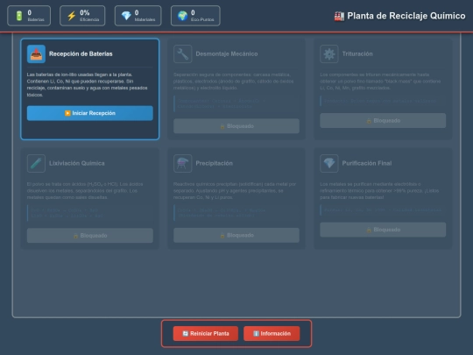
Task: Click the diamond Materiales icon in header
Action: [x=126, y=16]
